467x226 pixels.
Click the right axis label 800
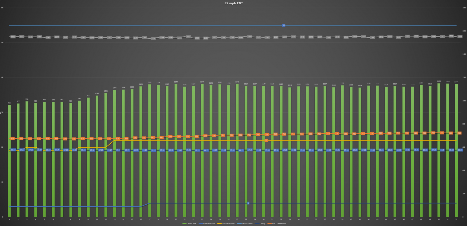pos(464,124)
